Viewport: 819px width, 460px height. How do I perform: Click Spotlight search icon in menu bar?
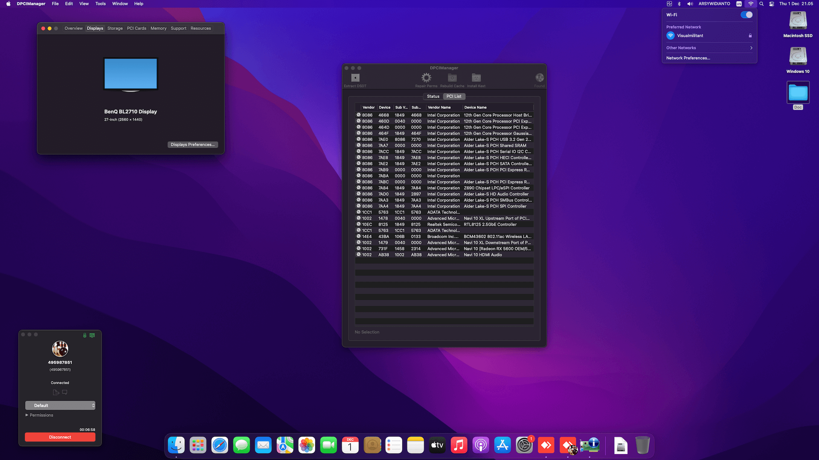(761, 4)
